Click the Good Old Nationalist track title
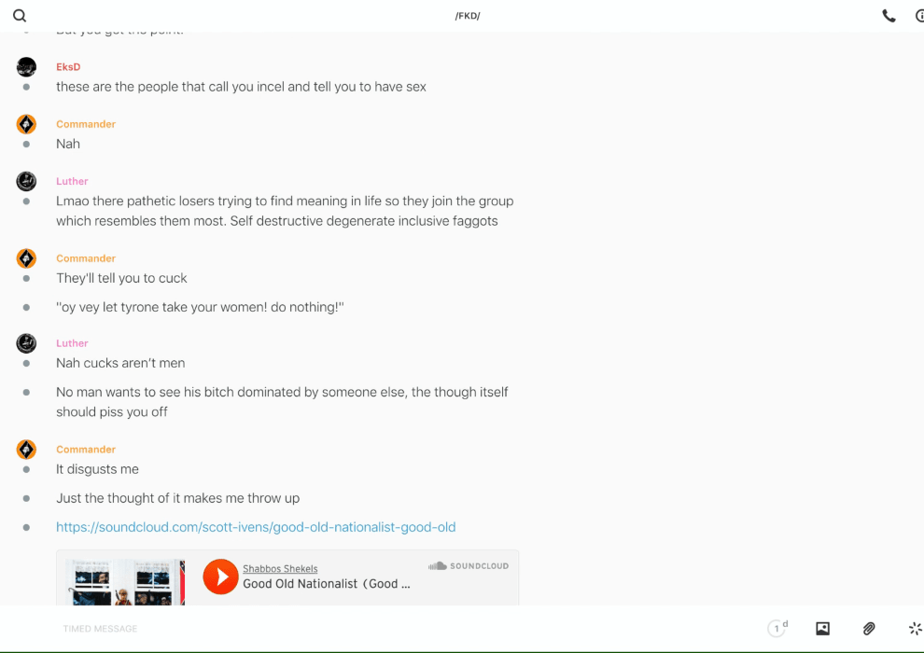 [x=327, y=584]
